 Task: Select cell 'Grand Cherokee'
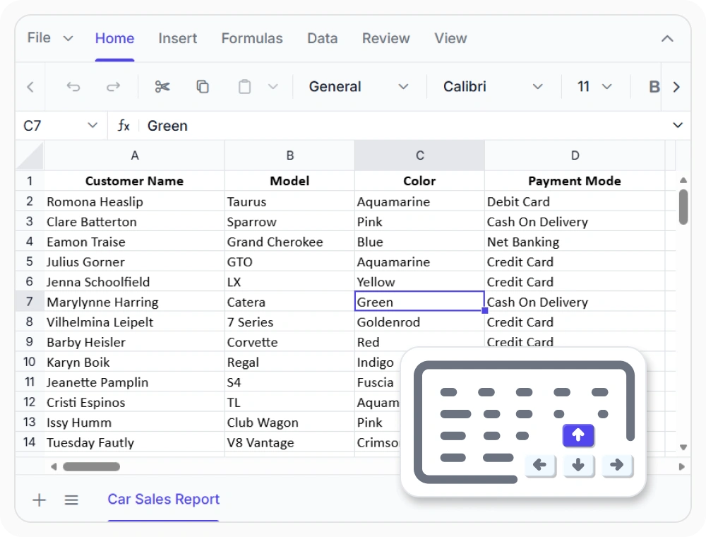[289, 242]
